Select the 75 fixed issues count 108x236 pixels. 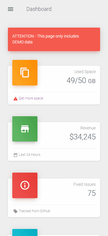tap(92, 193)
